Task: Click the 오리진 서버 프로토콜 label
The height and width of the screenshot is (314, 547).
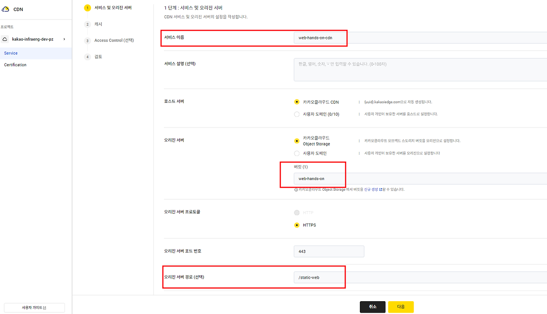Action: click(x=182, y=212)
